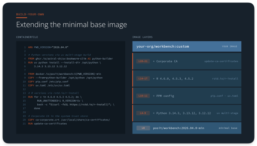
Task: Select code line "3.14.3 3.13.12 3.12.12"
Action: [50, 66]
